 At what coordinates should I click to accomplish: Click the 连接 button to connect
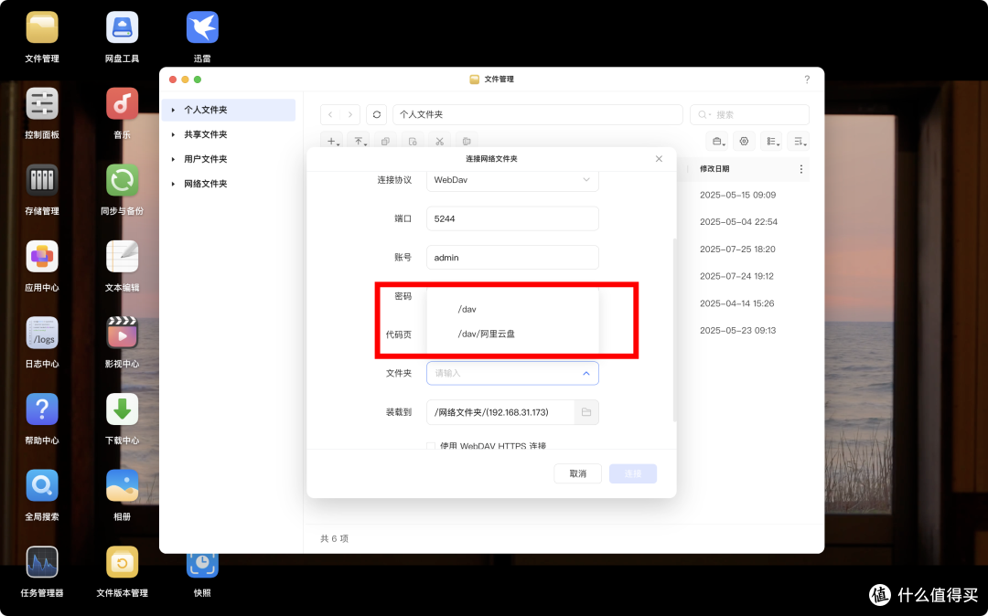(x=632, y=473)
